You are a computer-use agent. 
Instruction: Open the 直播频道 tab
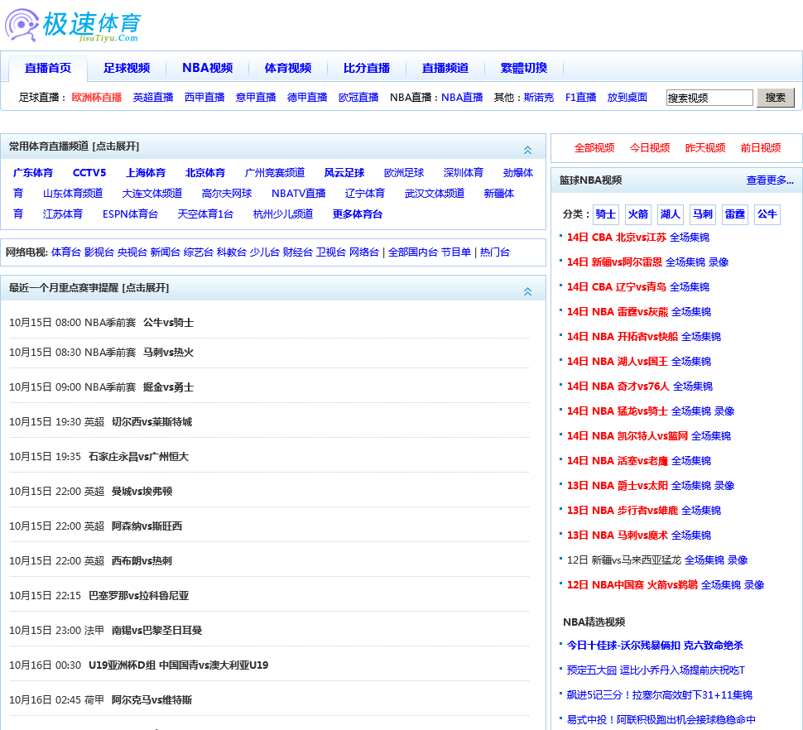coord(445,68)
